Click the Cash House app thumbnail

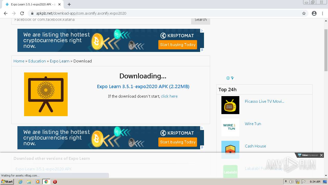[230, 150]
